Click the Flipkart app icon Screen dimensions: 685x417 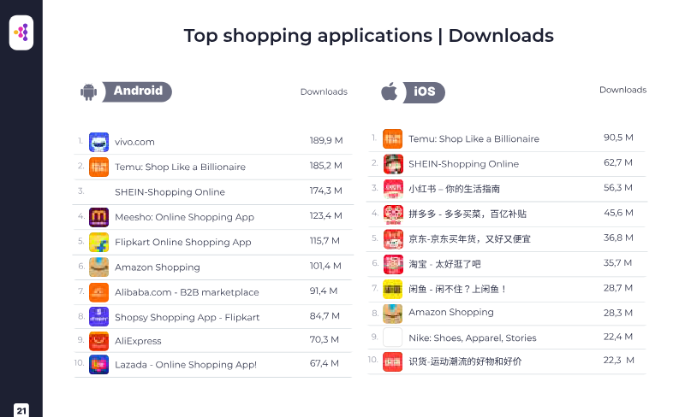coord(98,242)
